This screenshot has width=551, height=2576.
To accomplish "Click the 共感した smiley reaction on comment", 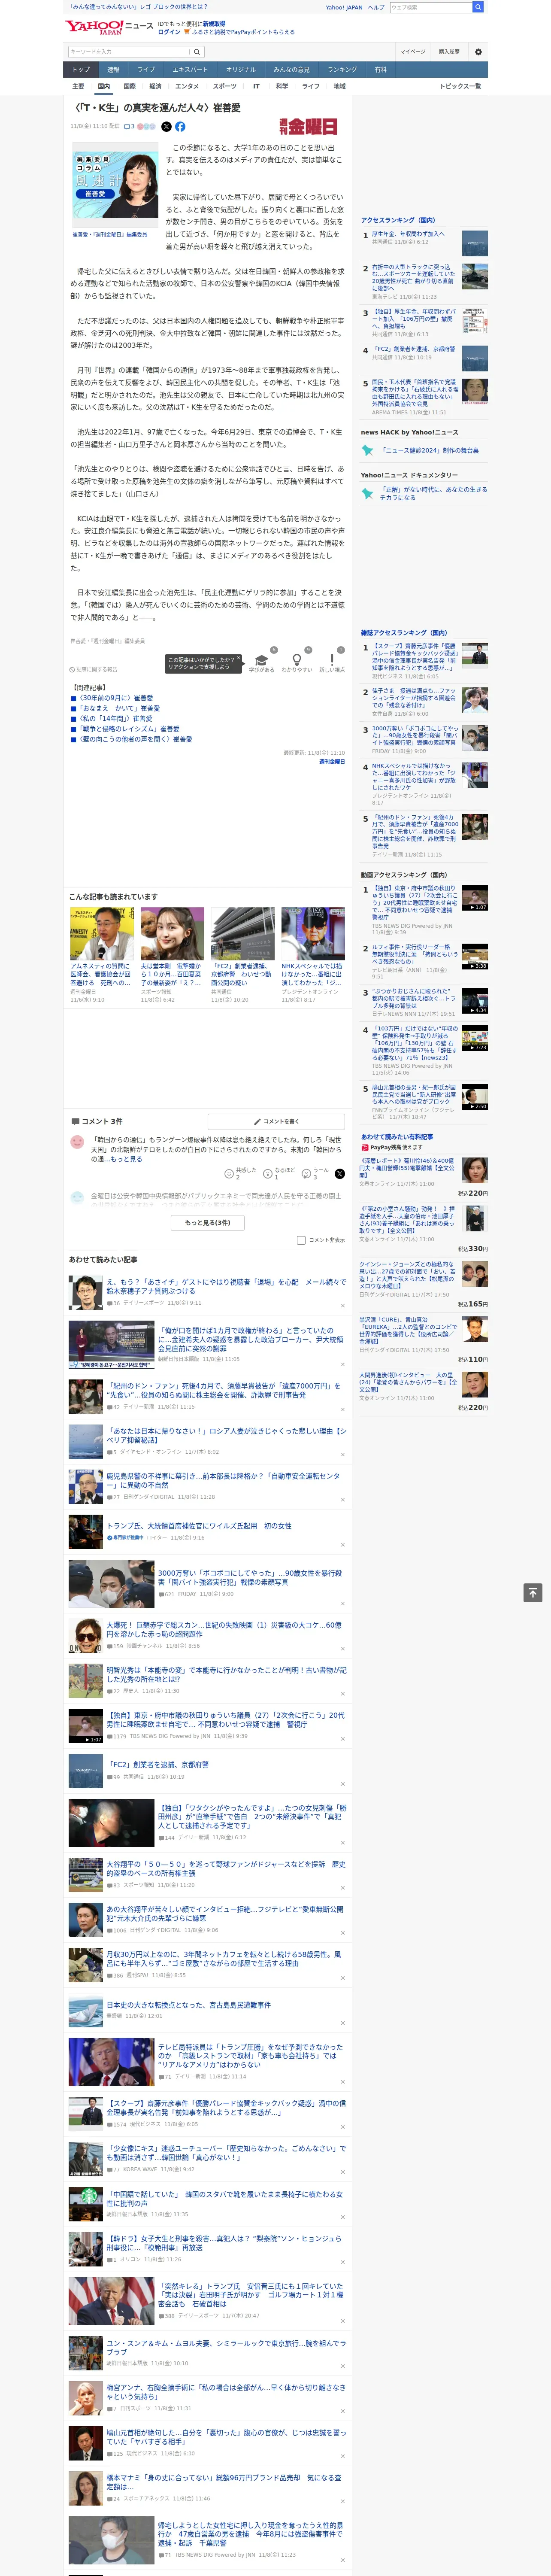I will 229,1173.
